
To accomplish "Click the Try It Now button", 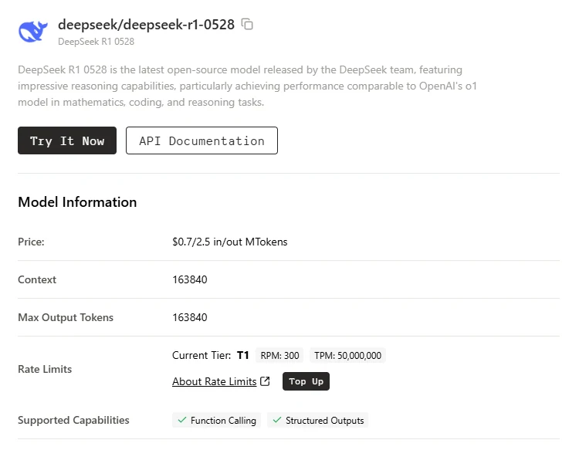I will pyautogui.click(x=67, y=140).
